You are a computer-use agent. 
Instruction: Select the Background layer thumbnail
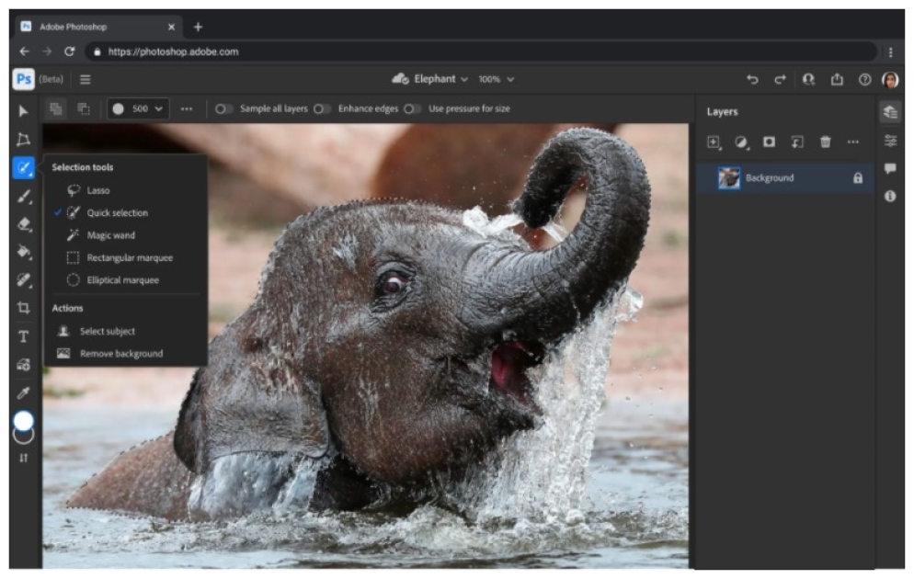pyautogui.click(x=728, y=178)
